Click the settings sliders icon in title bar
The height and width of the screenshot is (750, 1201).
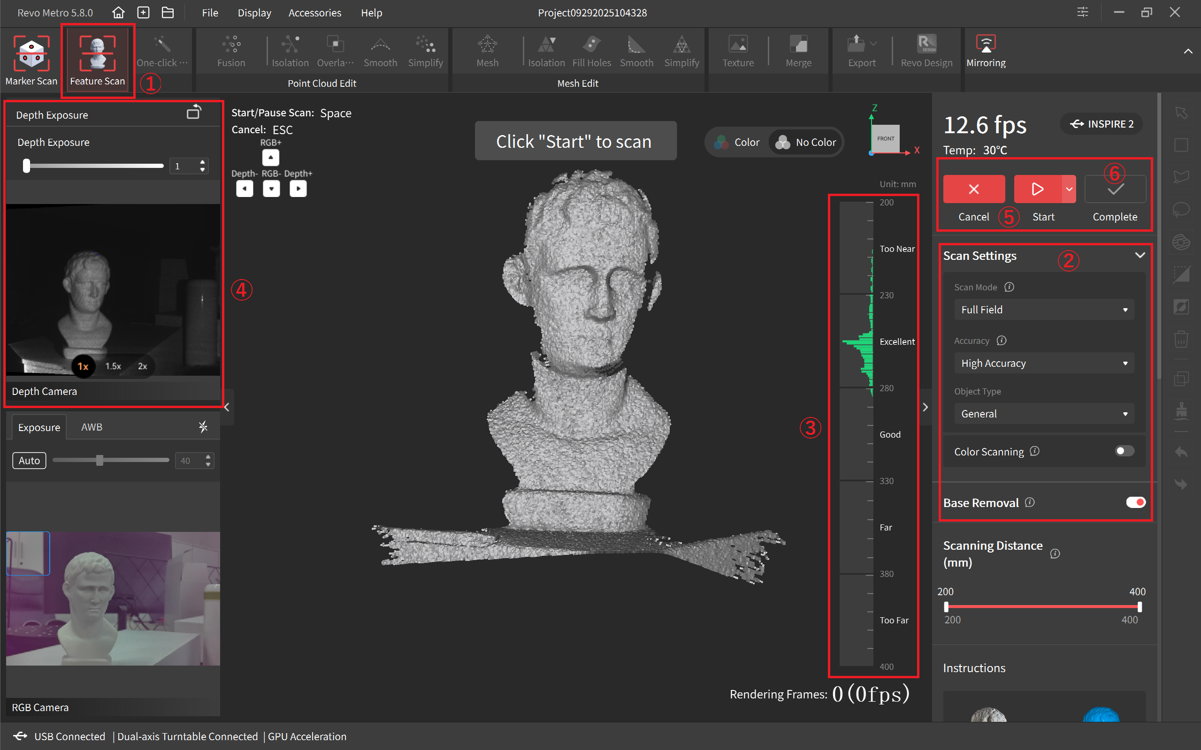point(1082,12)
